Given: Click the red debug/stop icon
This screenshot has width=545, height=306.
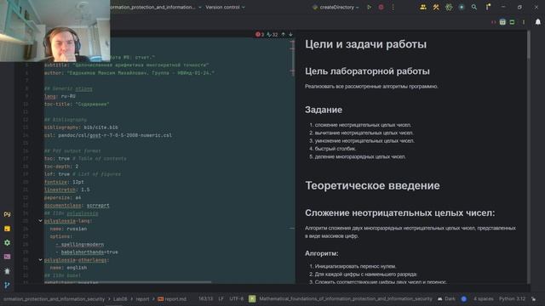Looking at the screenshot, I should tap(381, 7).
